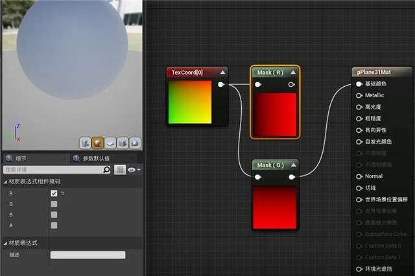Collapse the Mask (G) node preview arrow

292,165
